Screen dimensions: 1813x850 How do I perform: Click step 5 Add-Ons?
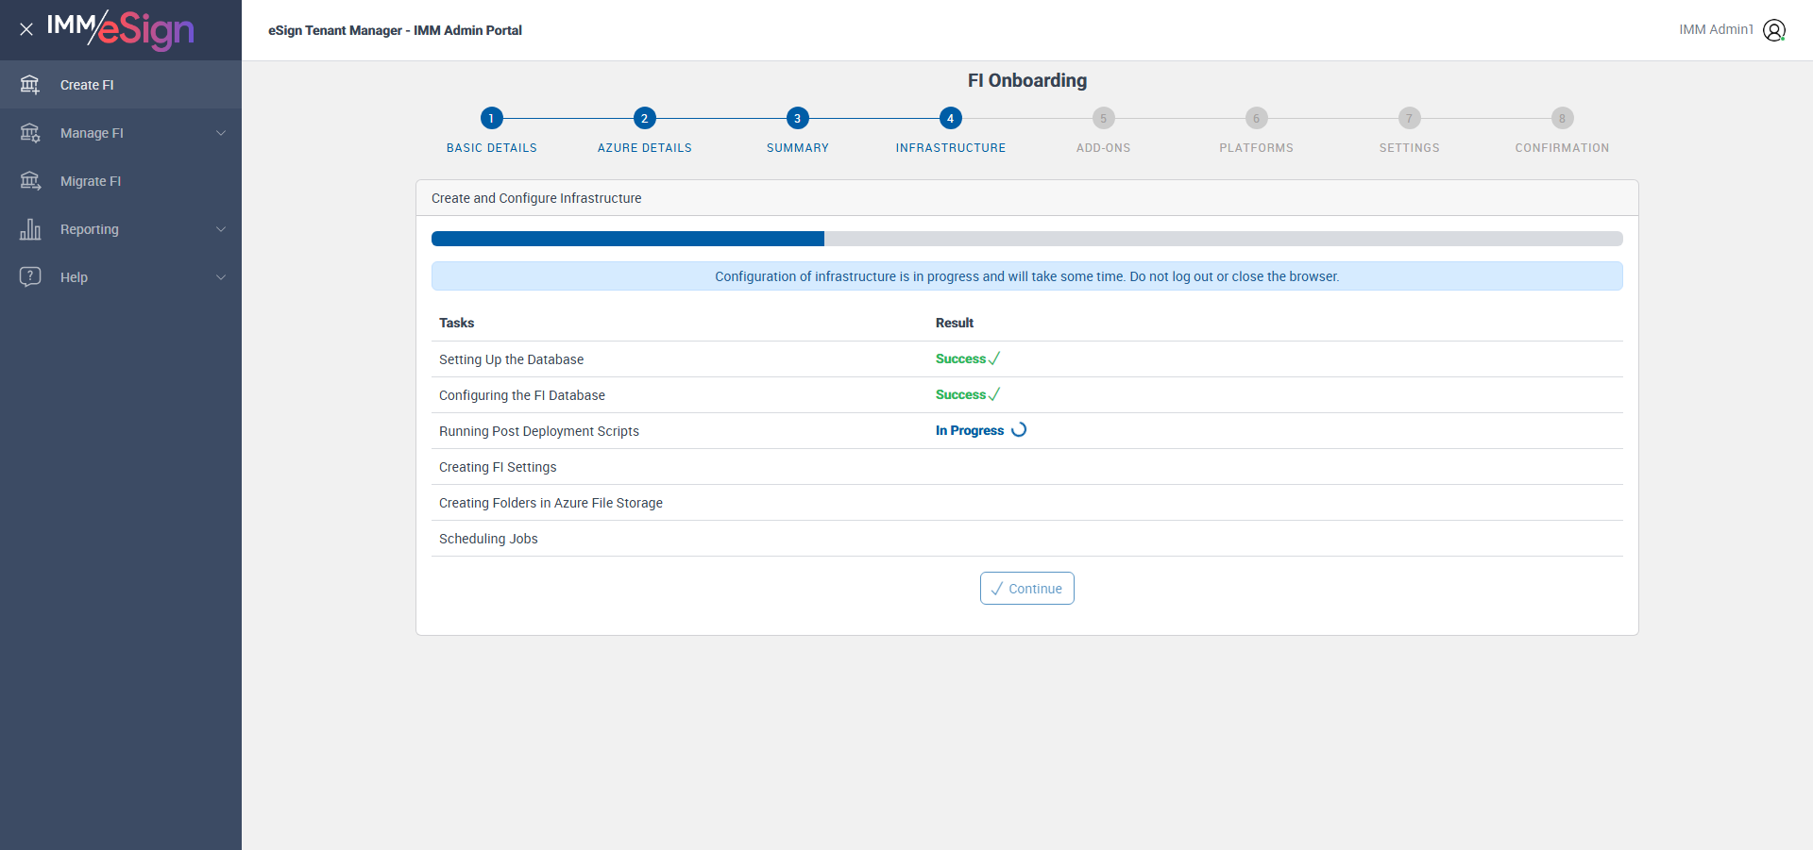(x=1104, y=118)
